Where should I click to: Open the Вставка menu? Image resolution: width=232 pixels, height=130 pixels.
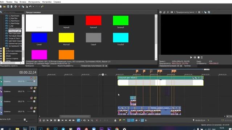click(x=23, y=2)
